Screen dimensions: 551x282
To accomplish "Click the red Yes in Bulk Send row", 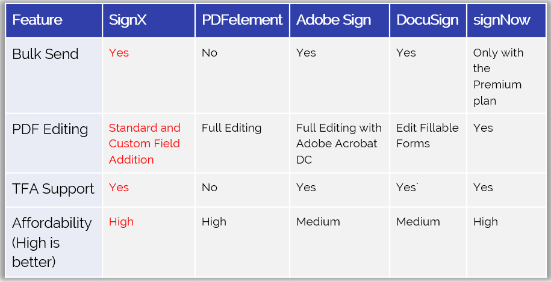I will pos(119,53).
